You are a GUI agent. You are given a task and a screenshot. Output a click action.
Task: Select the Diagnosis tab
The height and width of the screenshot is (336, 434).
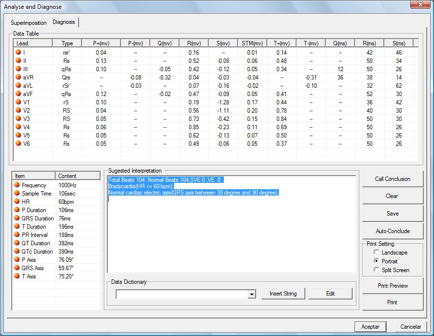(x=64, y=22)
